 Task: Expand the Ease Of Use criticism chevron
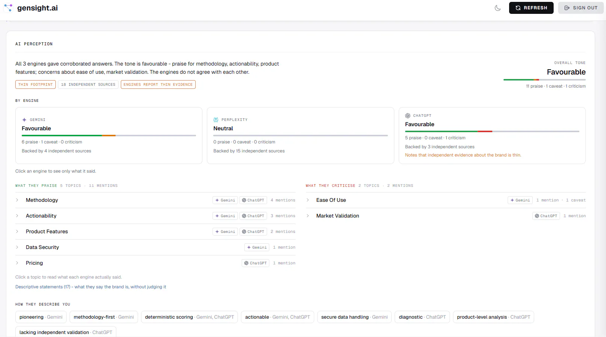(308, 200)
